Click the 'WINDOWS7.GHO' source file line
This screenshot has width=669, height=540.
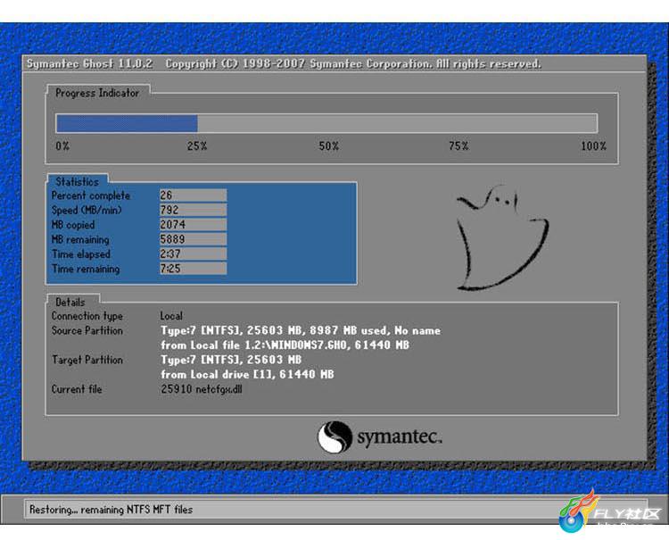click(x=285, y=345)
